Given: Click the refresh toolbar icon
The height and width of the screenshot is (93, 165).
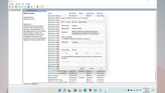Looking at the screenshot, I should click(22, 7).
